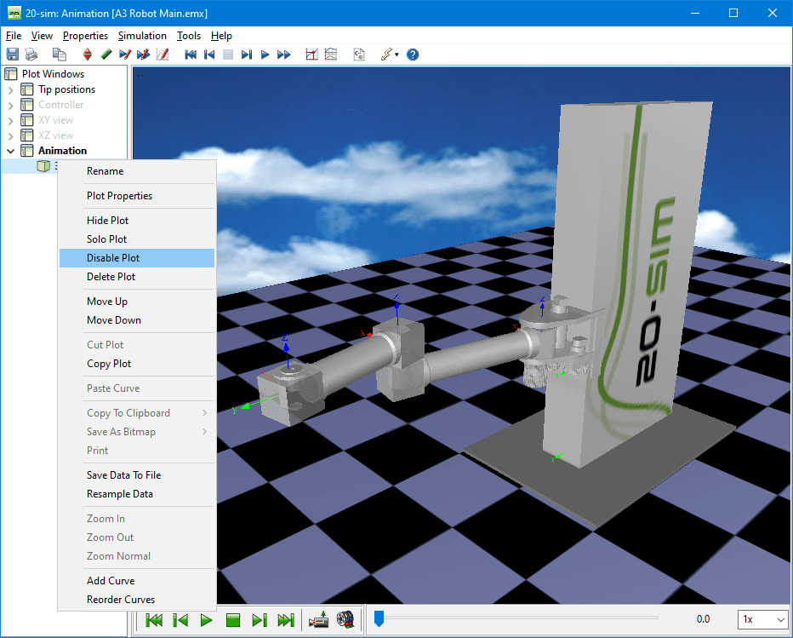Image resolution: width=793 pixels, height=638 pixels.
Task: Click the lightning bolt tool icon
Action: [386, 55]
